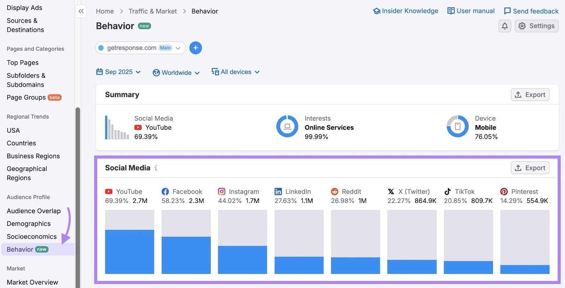
Task: Click the LinkedIn icon in the chart
Action: tap(278, 192)
